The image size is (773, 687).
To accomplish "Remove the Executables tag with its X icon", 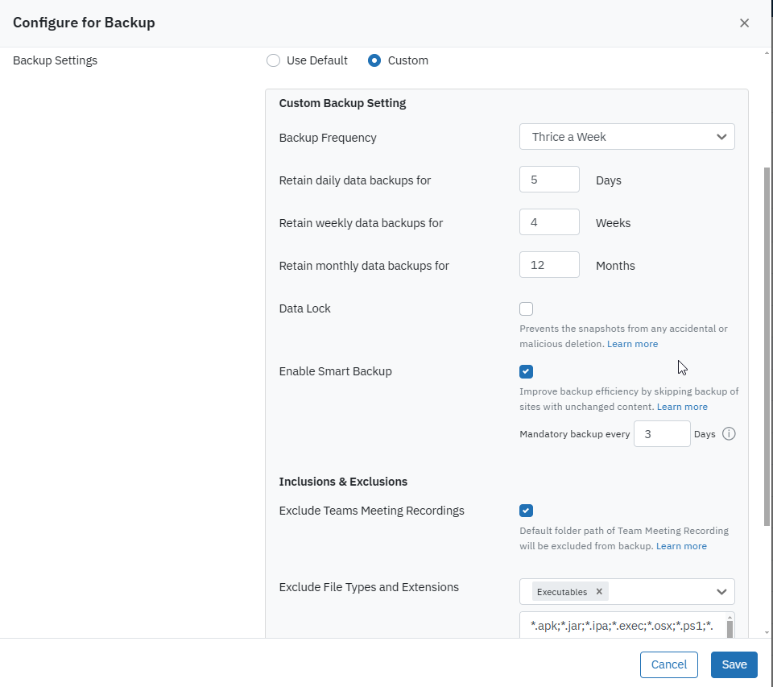I will (599, 592).
